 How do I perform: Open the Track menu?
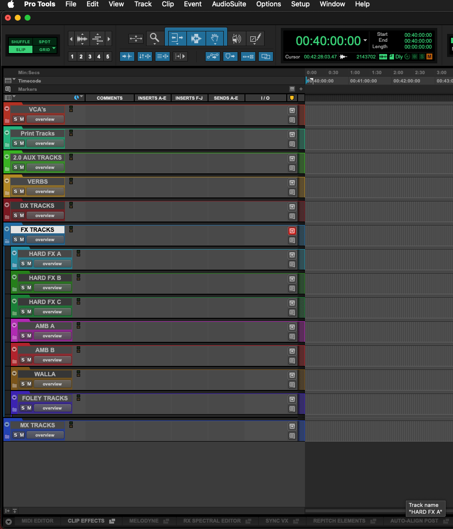tap(143, 4)
